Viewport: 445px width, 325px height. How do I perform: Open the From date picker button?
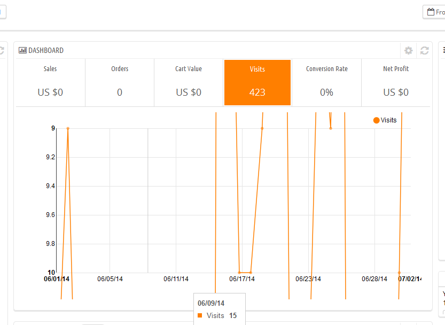434,12
